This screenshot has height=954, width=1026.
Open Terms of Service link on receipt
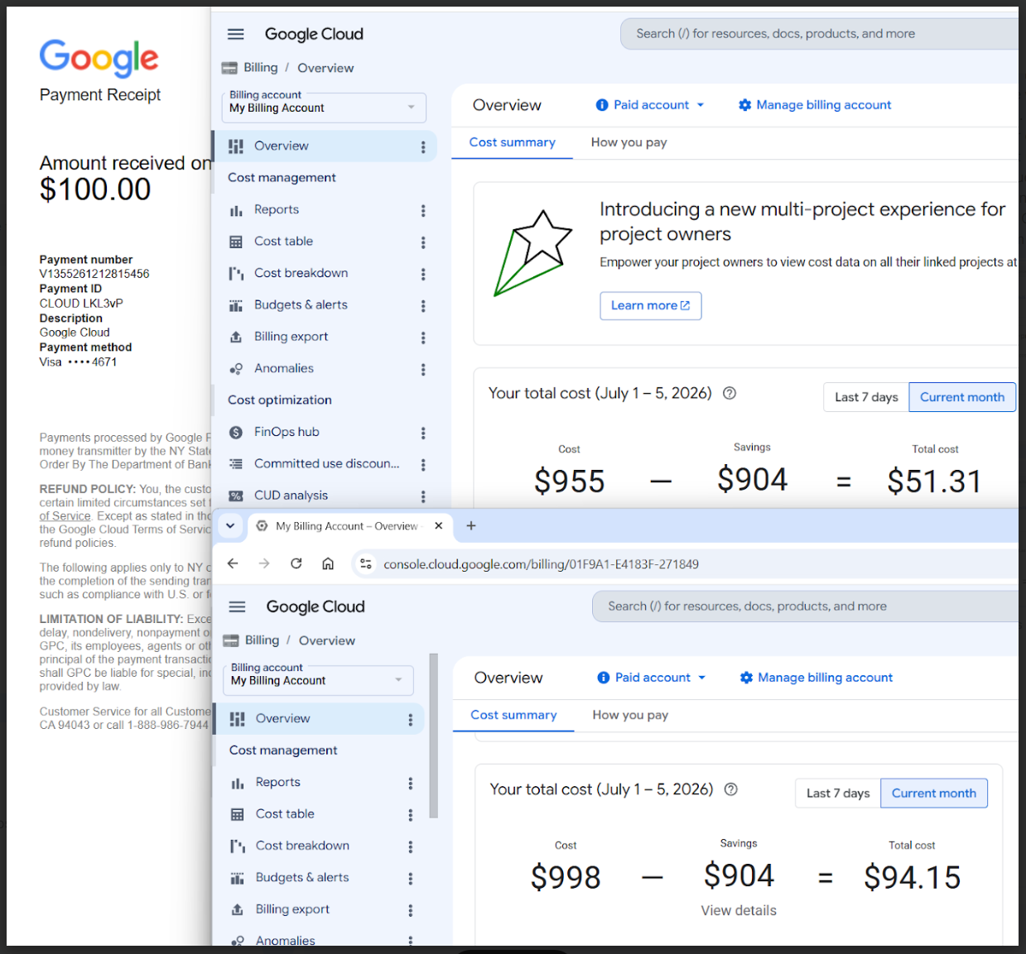pos(65,516)
